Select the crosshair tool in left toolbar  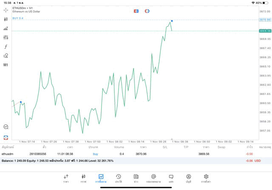[x=6, y=10]
